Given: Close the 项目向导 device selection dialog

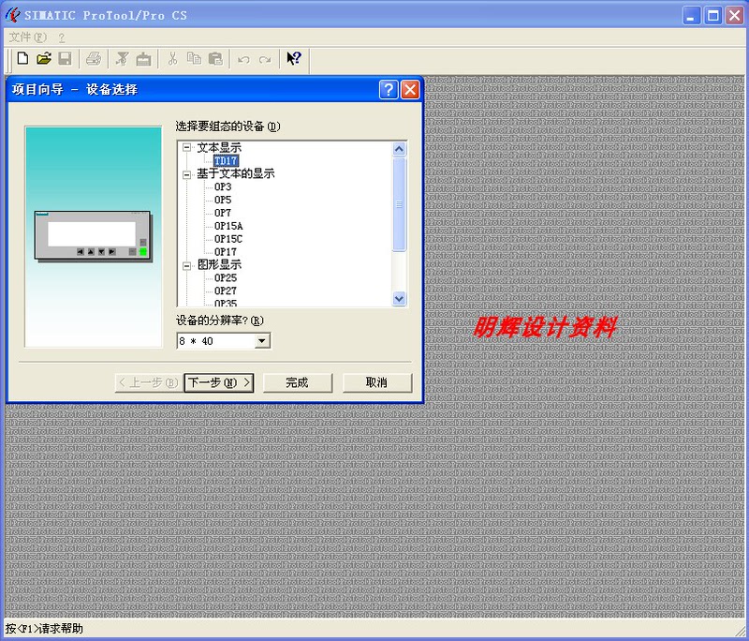Looking at the screenshot, I should 410,89.
